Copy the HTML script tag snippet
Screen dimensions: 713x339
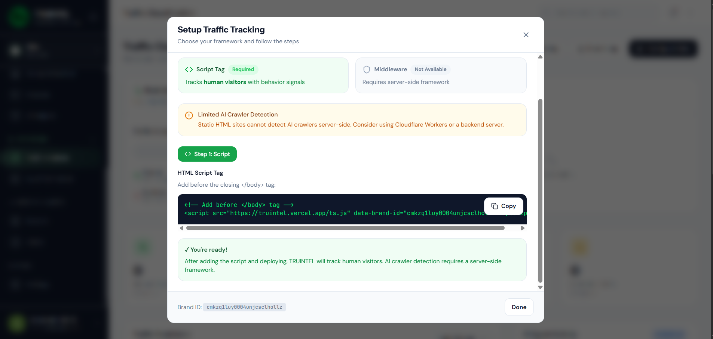pyautogui.click(x=503, y=206)
